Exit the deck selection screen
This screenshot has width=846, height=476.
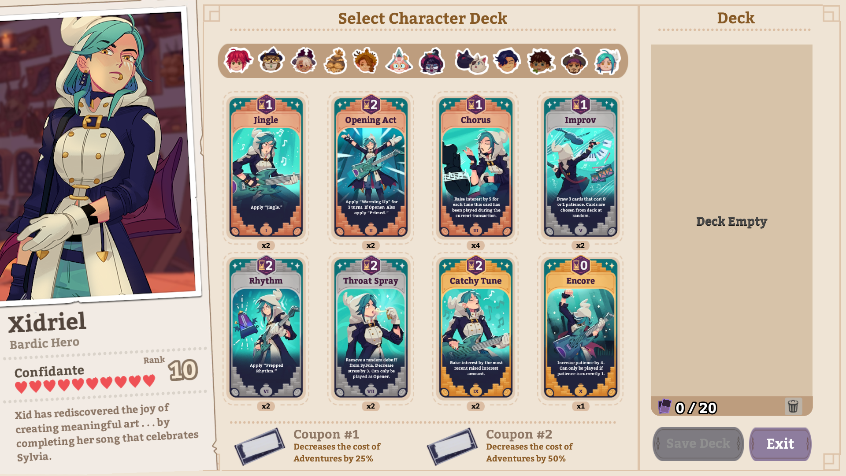click(x=780, y=444)
